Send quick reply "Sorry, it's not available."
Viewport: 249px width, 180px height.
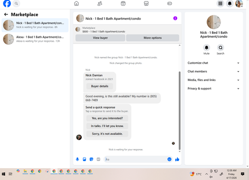(x=107, y=134)
